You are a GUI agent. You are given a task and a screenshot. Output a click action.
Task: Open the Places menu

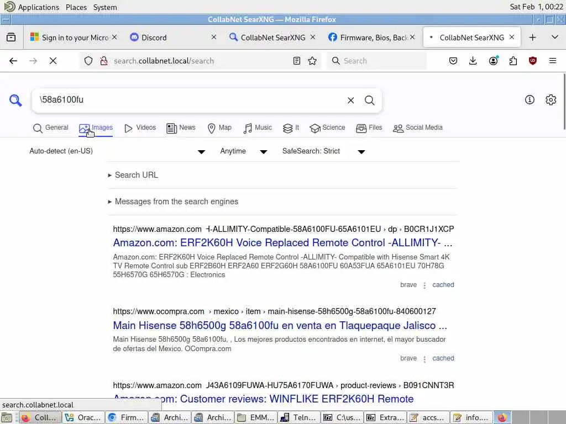(x=76, y=7)
